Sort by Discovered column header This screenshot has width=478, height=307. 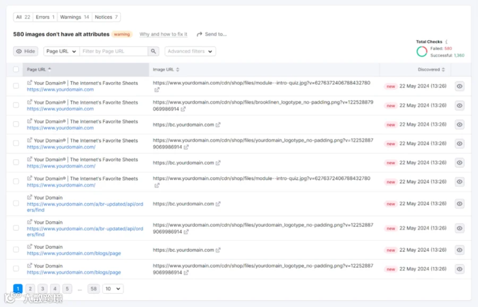[431, 69]
